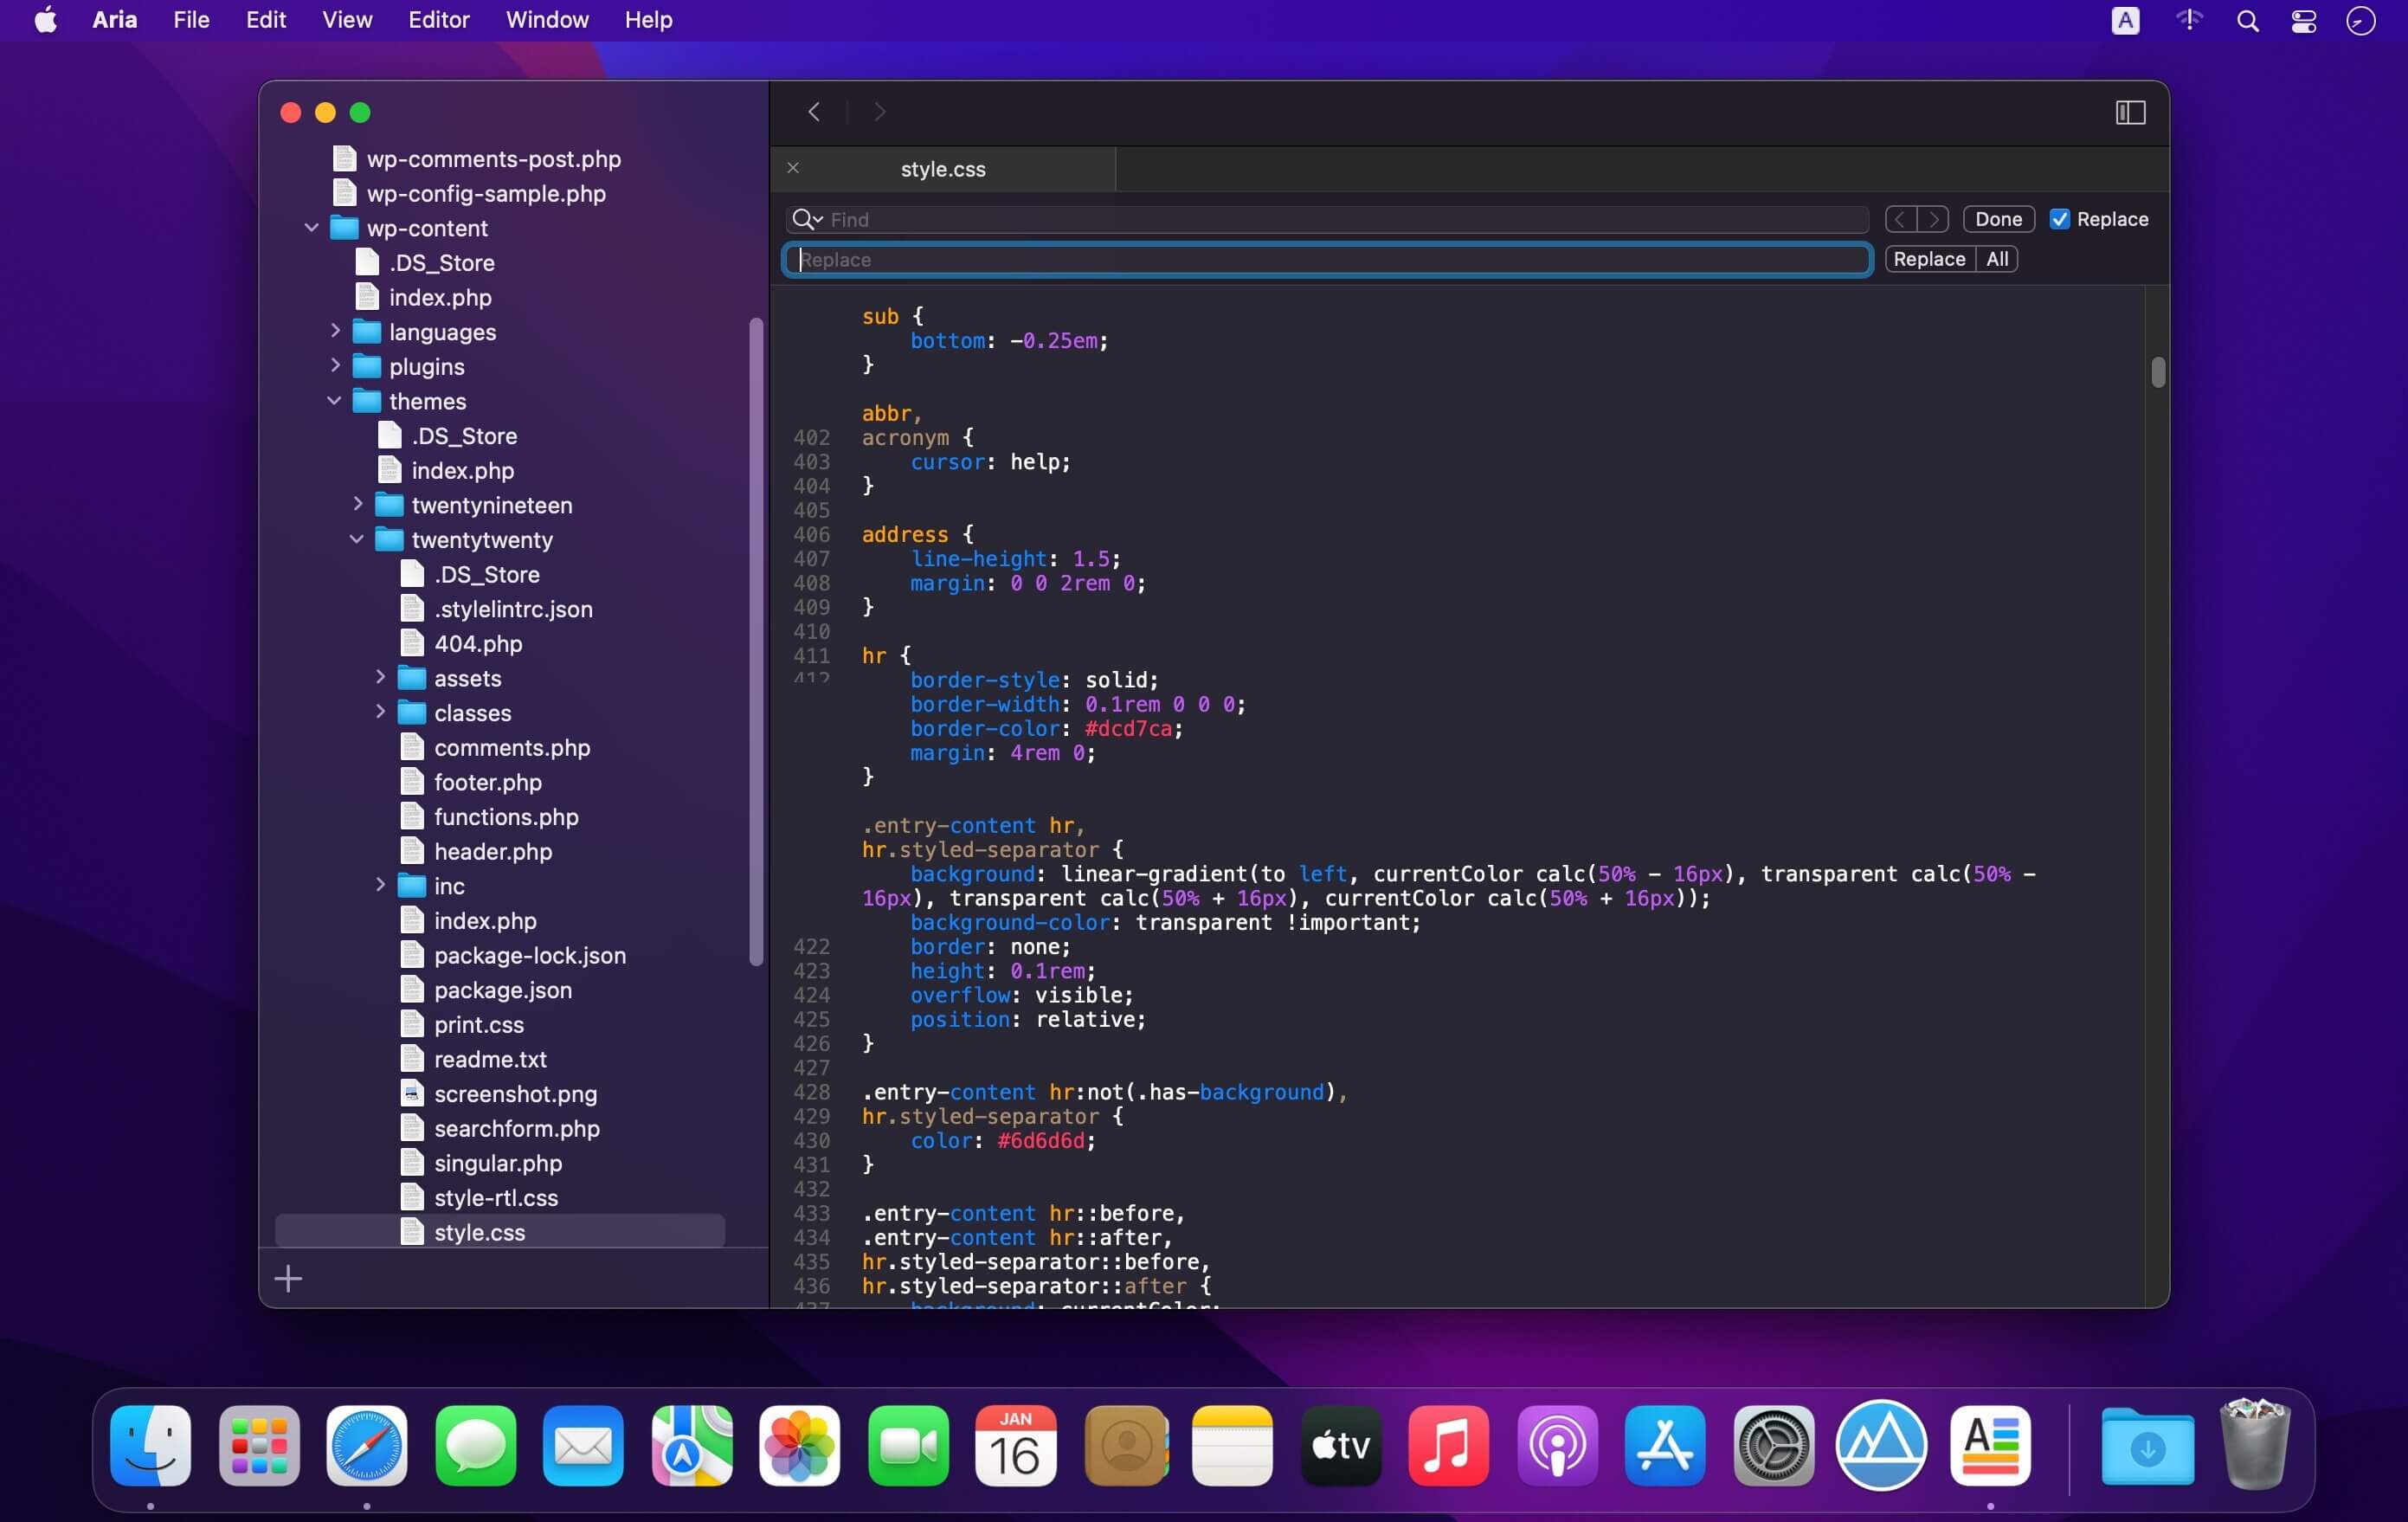
Task: Close the style.css tab with its X icon
Action: pos(793,168)
